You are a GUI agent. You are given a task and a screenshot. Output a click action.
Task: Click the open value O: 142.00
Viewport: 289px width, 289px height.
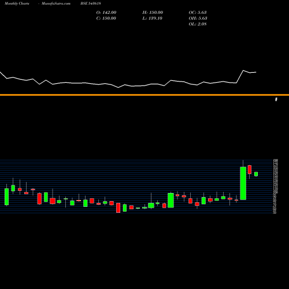(106, 12)
